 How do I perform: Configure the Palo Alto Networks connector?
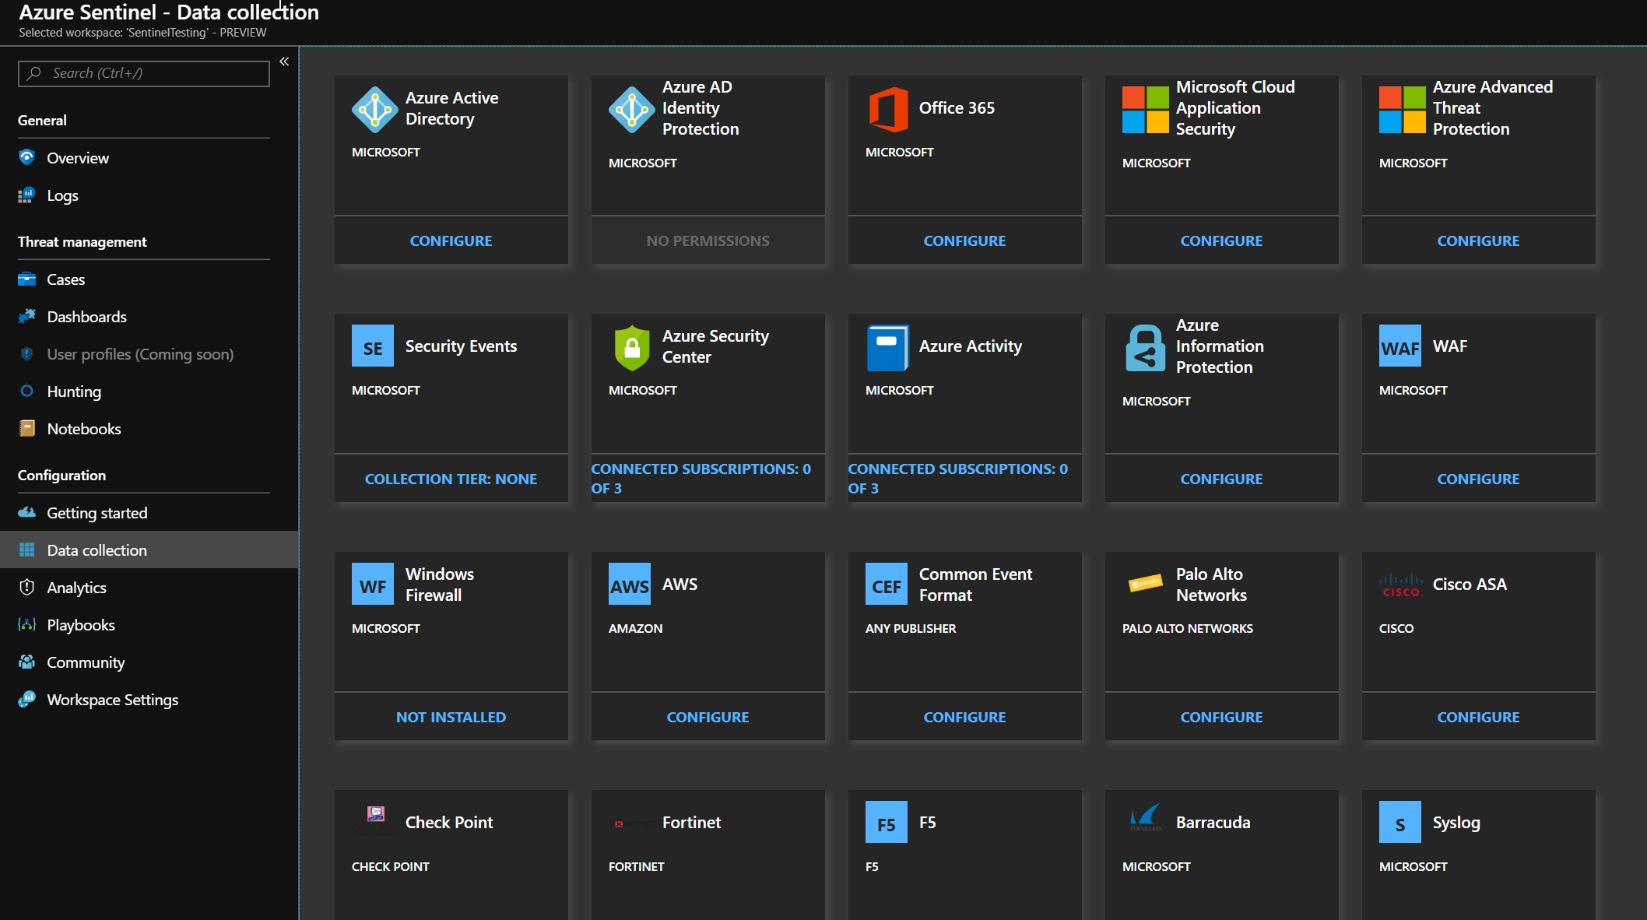[1222, 717]
